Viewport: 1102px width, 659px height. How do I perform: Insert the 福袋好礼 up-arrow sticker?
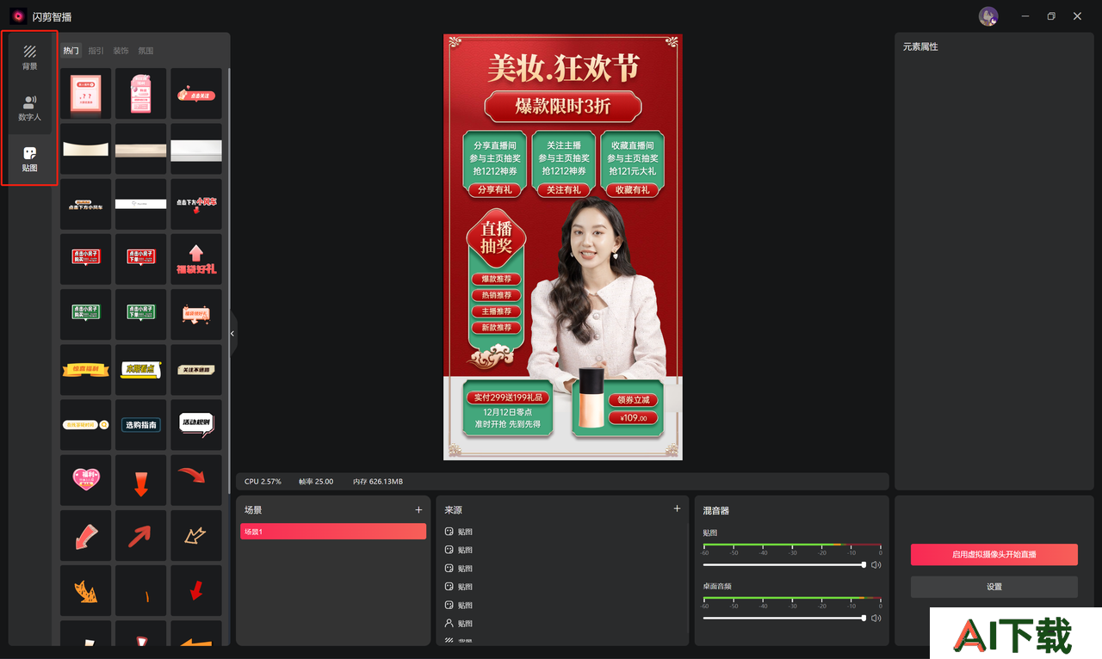pos(196,259)
